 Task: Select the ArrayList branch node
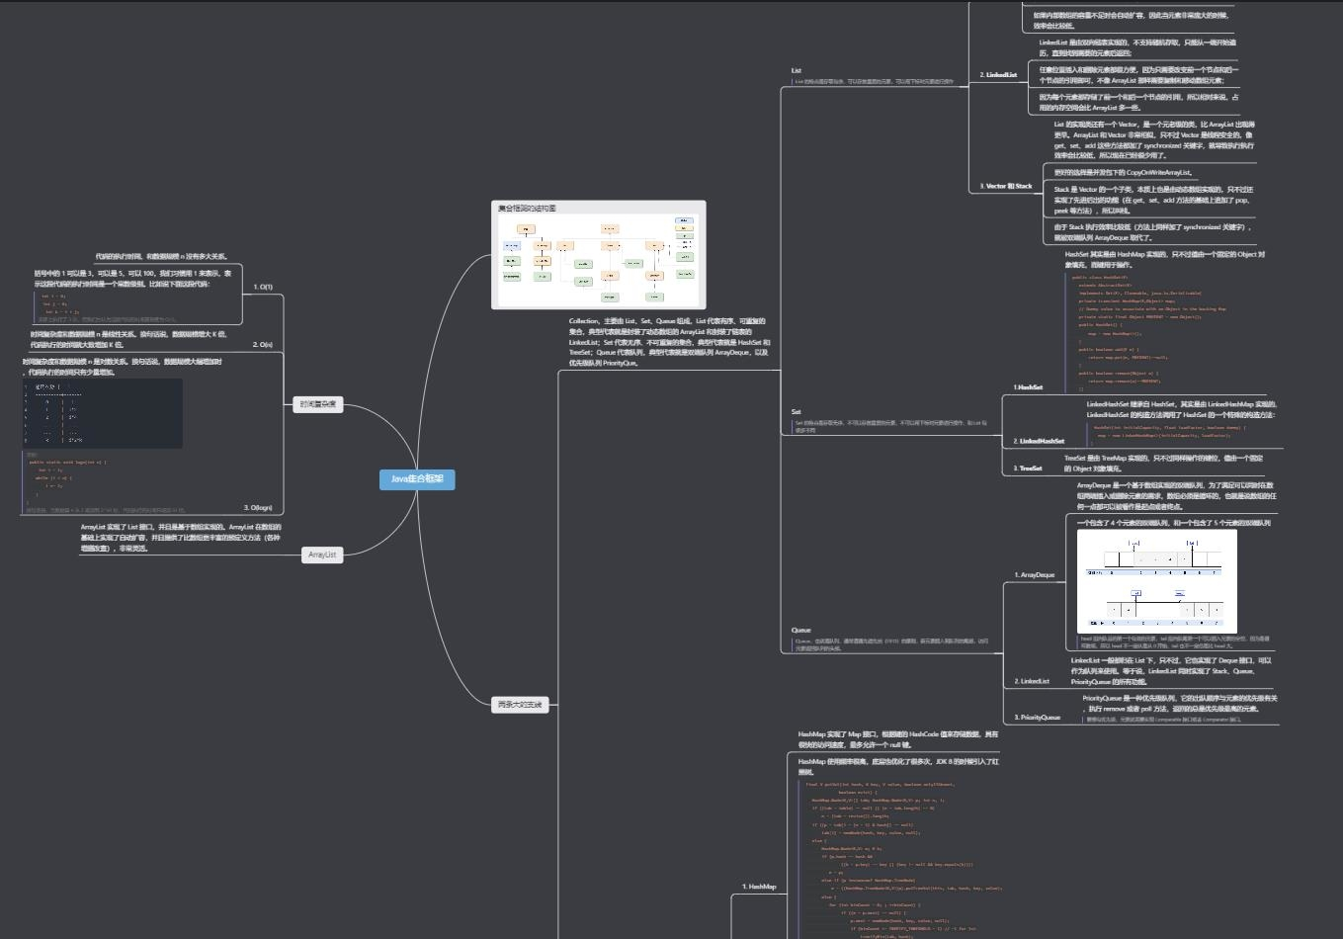point(322,555)
